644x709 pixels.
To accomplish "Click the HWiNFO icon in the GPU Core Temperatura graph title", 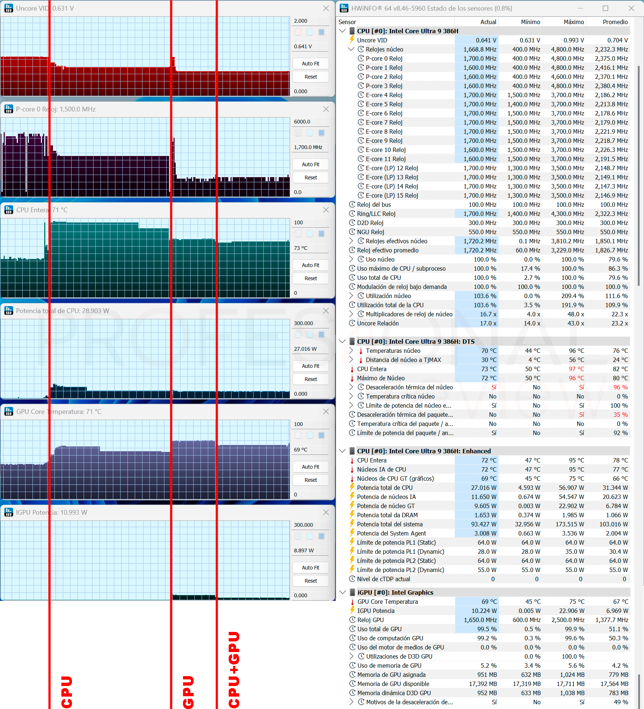I will click(9, 411).
